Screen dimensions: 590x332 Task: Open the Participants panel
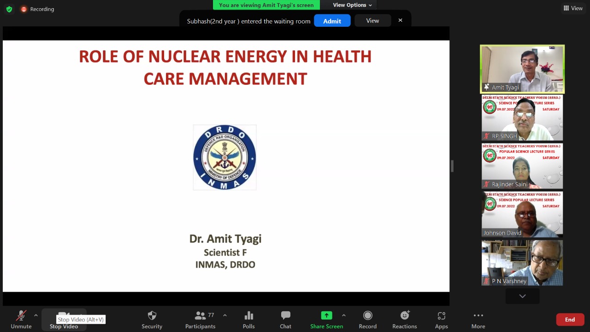[200, 320]
